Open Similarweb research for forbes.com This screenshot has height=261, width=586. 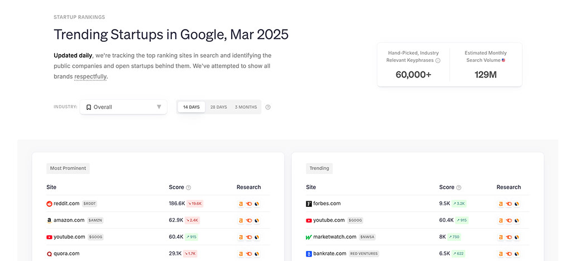pyautogui.click(x=516, y=204)
